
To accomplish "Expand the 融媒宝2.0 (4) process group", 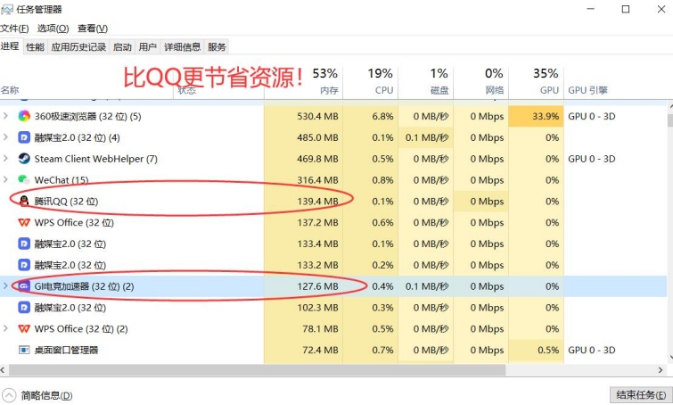I will pos(5,137).
